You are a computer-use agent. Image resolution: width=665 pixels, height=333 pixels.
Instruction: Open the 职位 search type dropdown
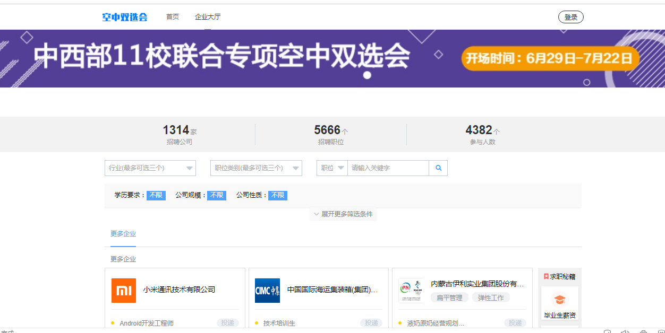[332, 168]
